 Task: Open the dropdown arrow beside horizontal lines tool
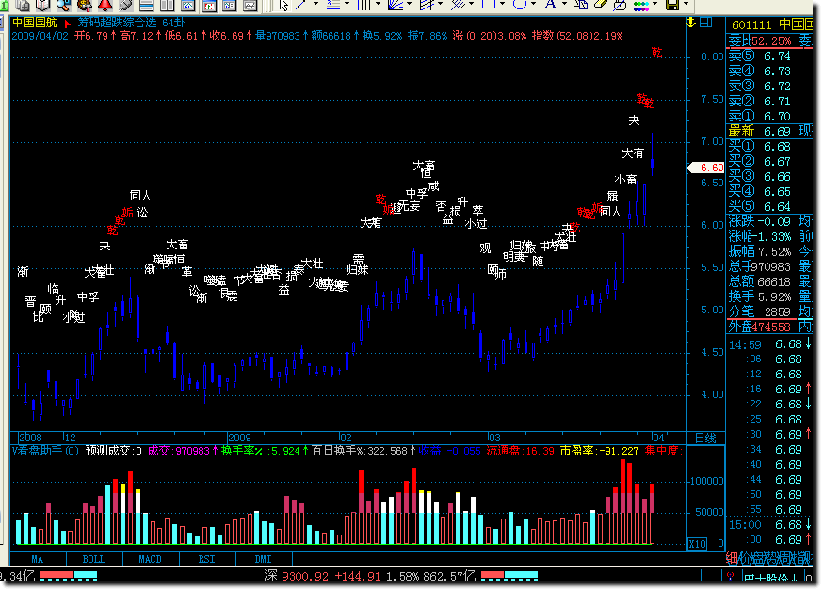click(x=347, y=4)
